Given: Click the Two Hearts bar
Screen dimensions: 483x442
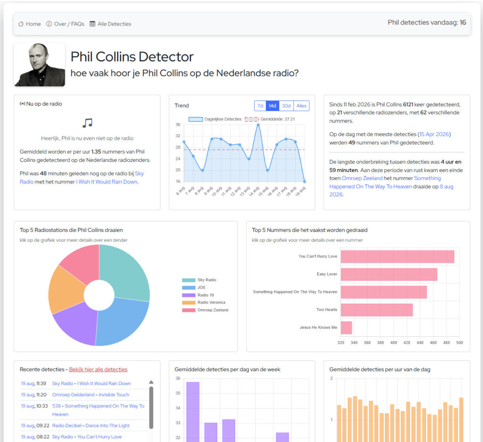Looking at the screenshot, I should pos(377,310).
